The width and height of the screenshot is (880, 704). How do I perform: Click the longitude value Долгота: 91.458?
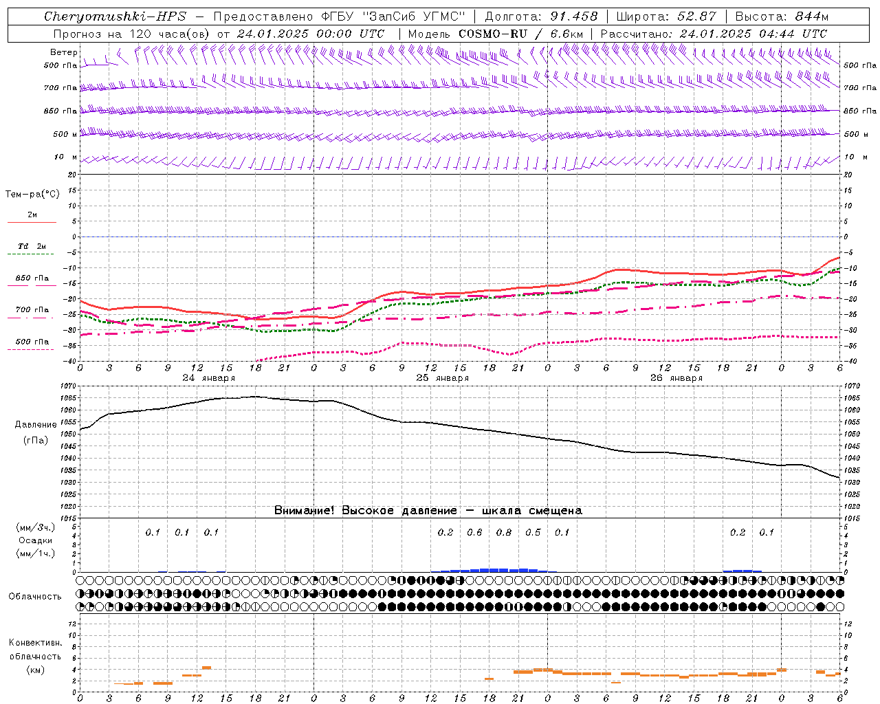(541, 16)
